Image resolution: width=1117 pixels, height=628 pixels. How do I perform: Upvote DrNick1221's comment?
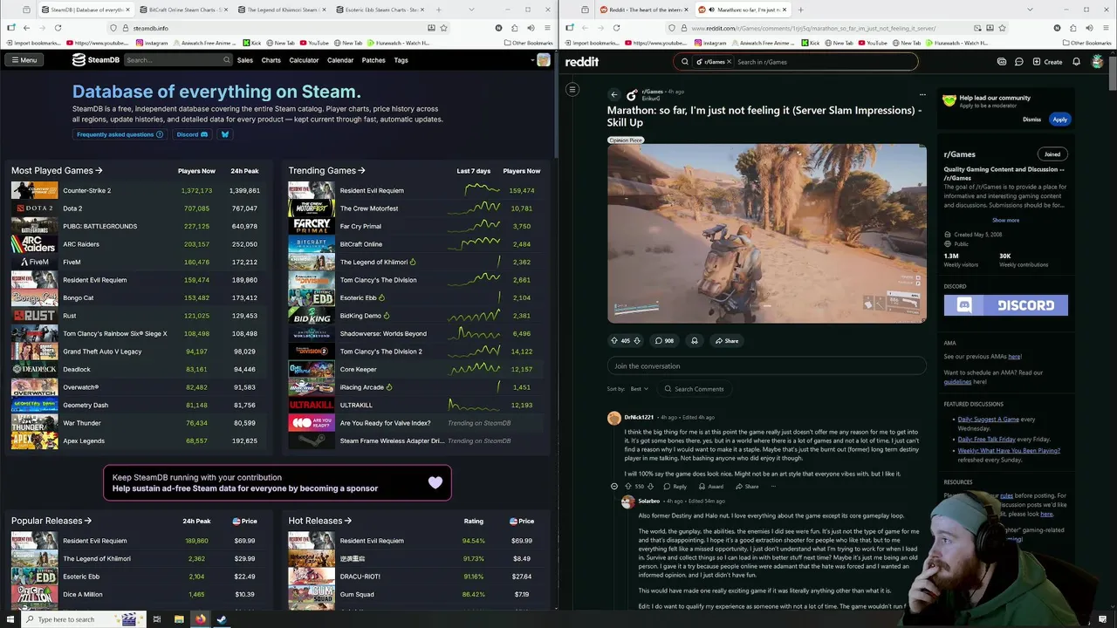pyautogui.click(x=627, y=487)
